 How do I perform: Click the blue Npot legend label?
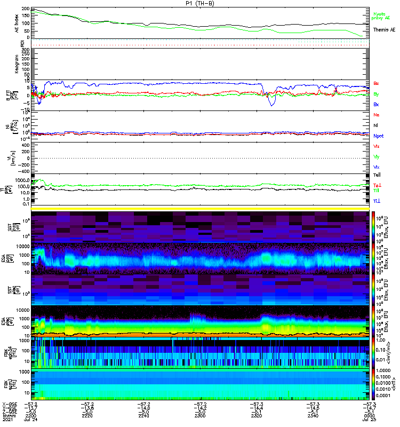[x=379, y=136]
